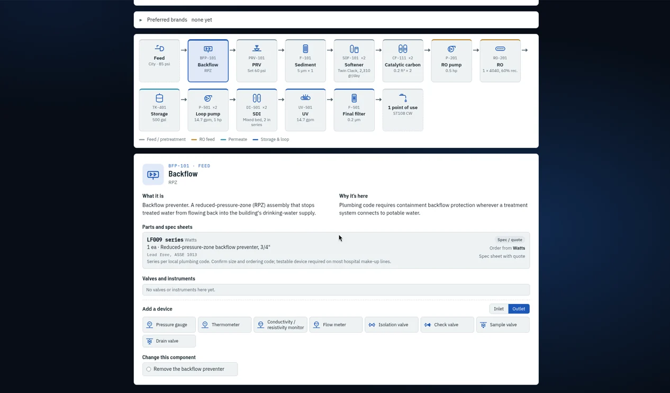Switch device placement to Inlet
The image size is (670, 393).
point(499,309)
